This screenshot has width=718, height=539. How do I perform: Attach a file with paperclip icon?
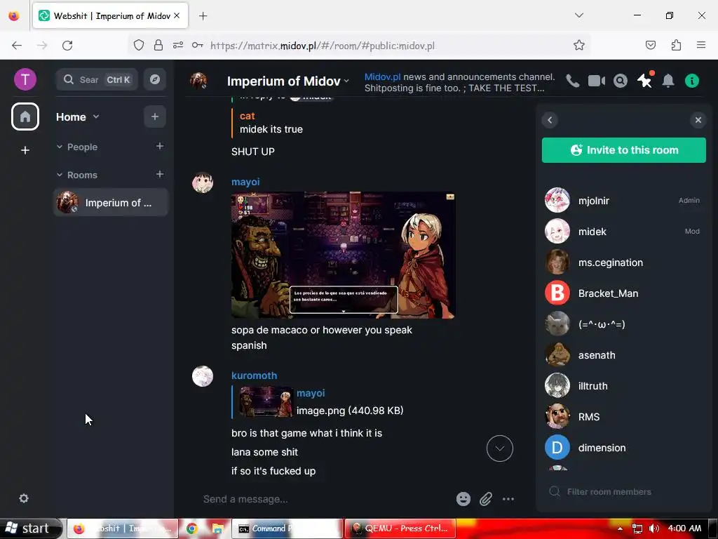(486, 499)
